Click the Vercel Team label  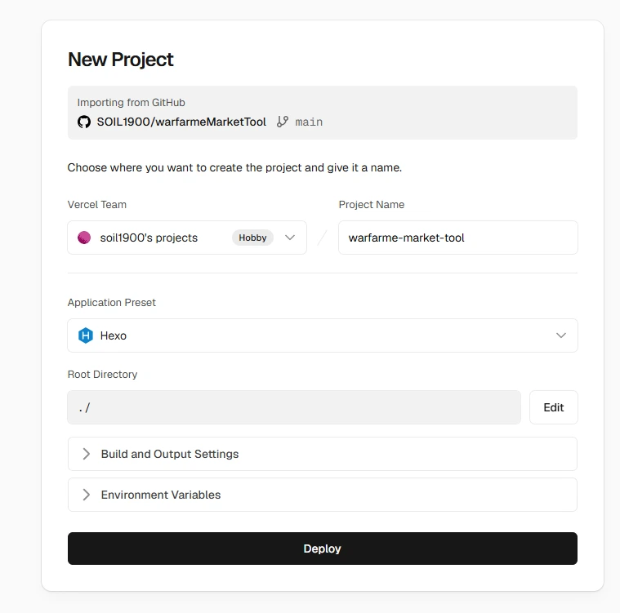click(x=97, y=204)
